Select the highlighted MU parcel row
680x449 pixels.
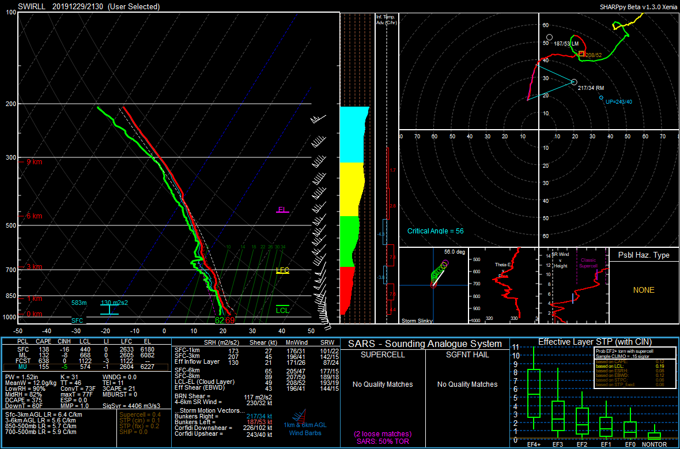[x=85, y=367]
